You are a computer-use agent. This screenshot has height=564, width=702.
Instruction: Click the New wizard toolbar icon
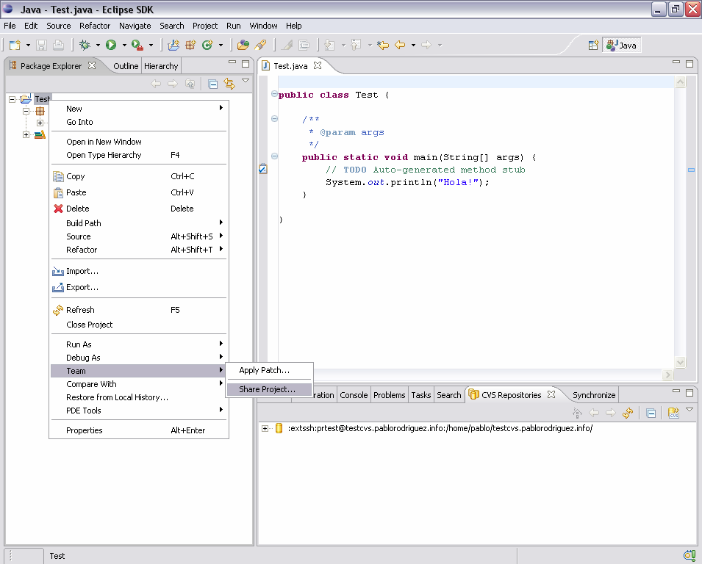[15, 45]
